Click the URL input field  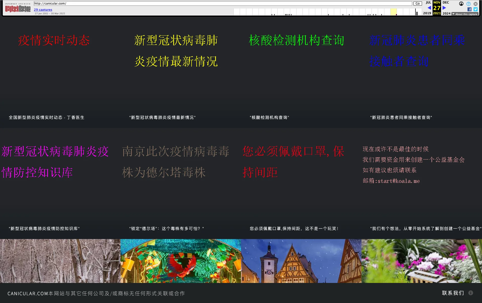223,4
